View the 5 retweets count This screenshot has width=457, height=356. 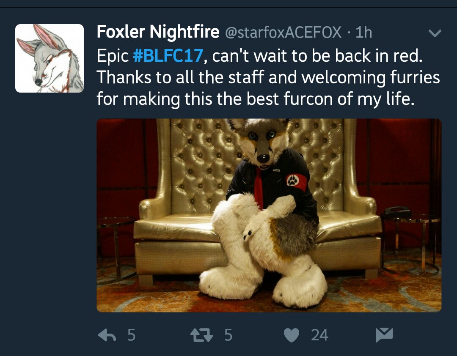228,335
